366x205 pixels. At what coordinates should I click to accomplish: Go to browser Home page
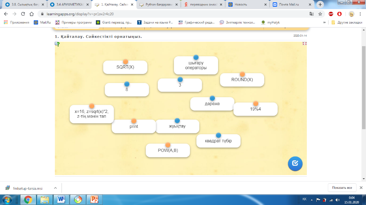(x=32, y=14)
